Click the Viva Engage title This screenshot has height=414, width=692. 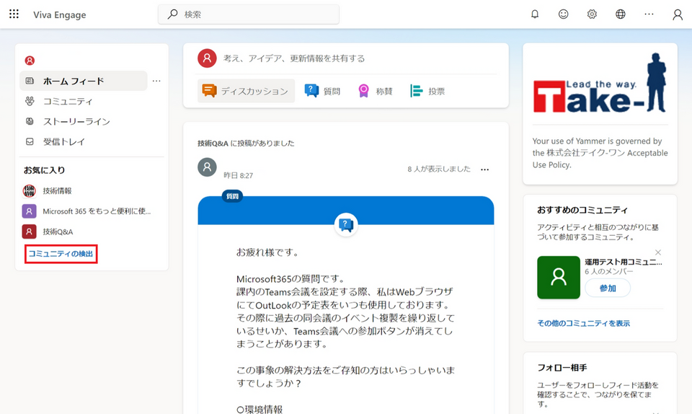point(60,14)
